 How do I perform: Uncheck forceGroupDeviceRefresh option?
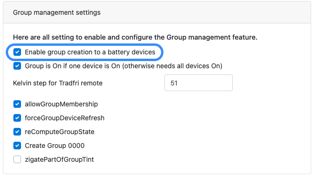[17, 118]
